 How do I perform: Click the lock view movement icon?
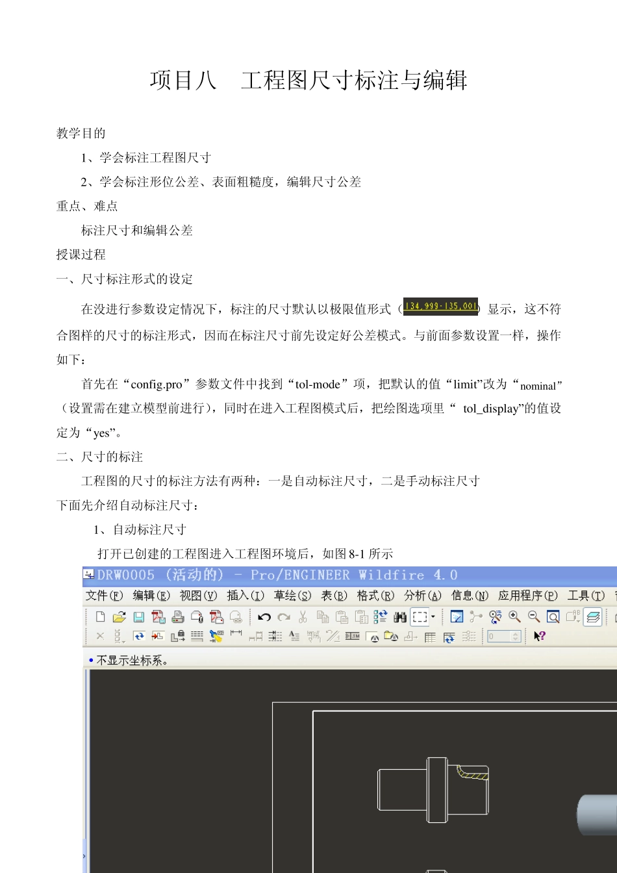pyautogui.click(x=177, y=636)
